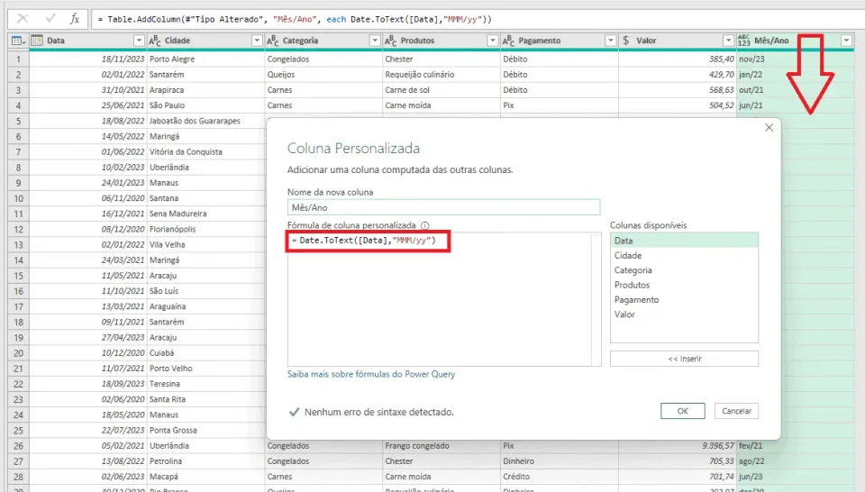Viewport: 865px width, 492px height.
Task: Click OK to add custom column
Action: [682, 411]
